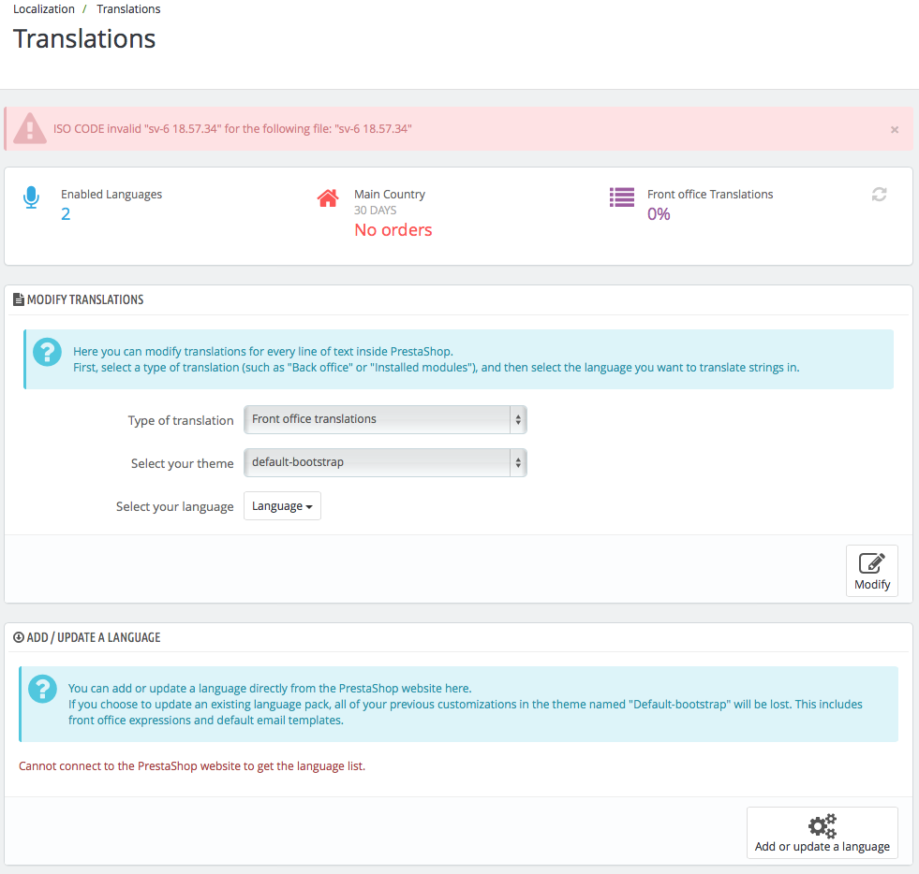
Task: Click the Cannot connect to PrestaShop website message
Action: pos(192,765)
